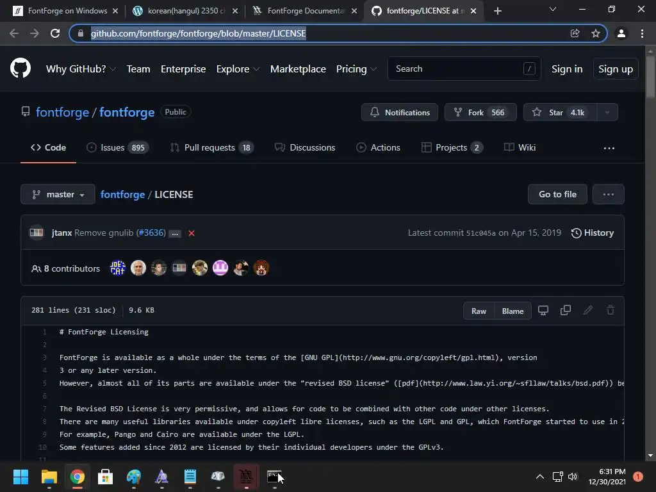
Task: Open the master branch dropdown
Action: pos(58,194)
